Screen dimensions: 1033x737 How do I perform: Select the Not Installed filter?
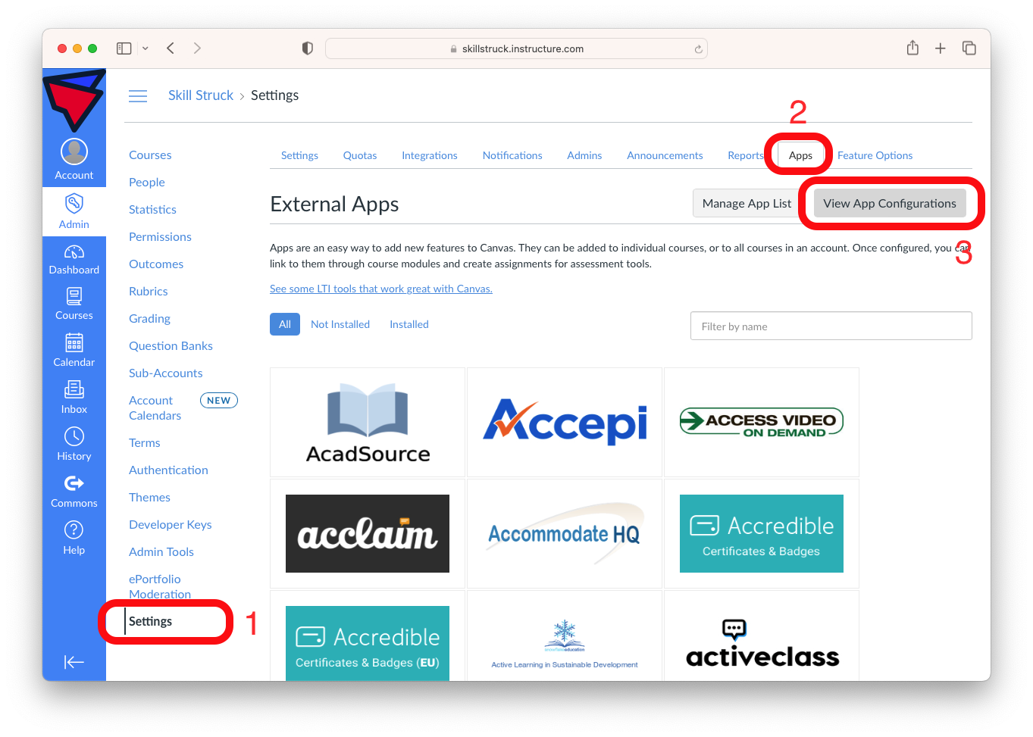(x=340, y=324)
